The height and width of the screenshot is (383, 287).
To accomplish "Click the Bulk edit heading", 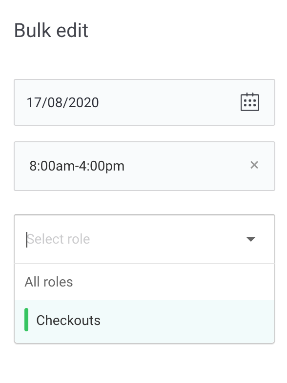I will pos(51,31).
